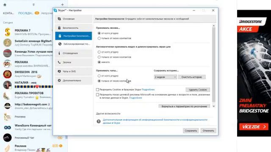Accept calls from anyone radio button
This screenshot has width=271, height=152.
[x=99, y=33]
